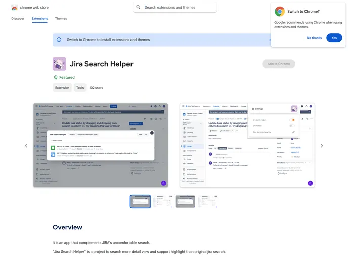Confirm switching to Chrome with Yes
The height and width of the screenshot is (259, 348).
point(334,38)
